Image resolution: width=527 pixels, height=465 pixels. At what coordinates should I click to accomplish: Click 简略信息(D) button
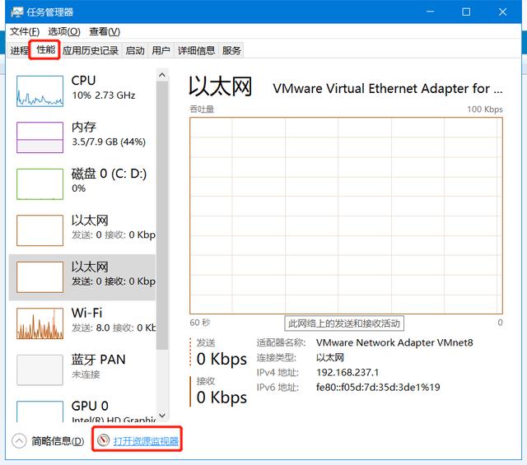coord(58,441)
